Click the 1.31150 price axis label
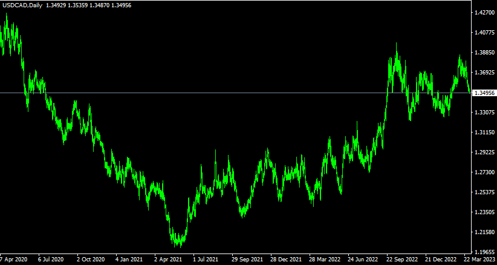The height and width of the screenshot is (265, 497). [484, 132]
